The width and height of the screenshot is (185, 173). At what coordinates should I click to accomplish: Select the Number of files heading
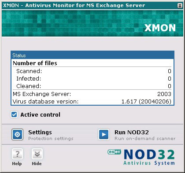pyautogui.click(x=35, y=63)
